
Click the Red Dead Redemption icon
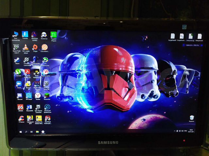coord(48,118)
